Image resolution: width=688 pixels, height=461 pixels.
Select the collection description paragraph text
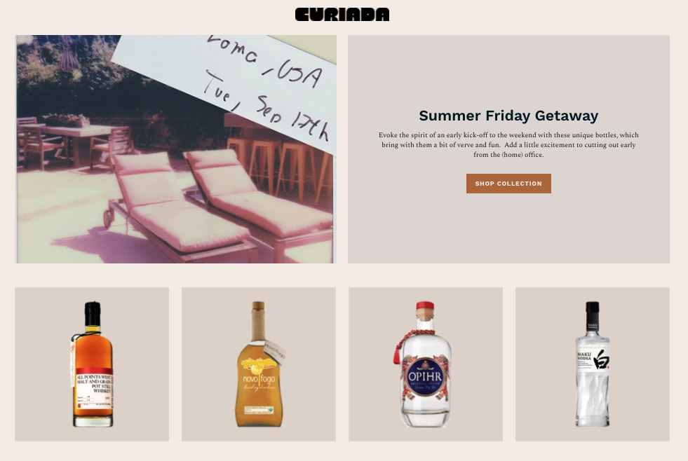[508, 144]
